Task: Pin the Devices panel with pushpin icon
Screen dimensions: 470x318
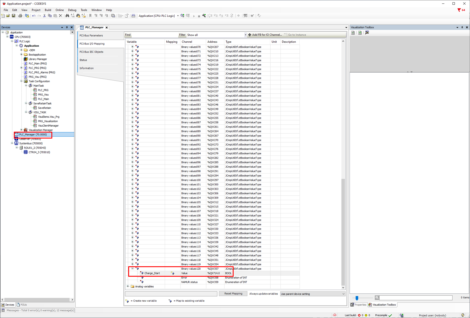Action: pos(67,27)
